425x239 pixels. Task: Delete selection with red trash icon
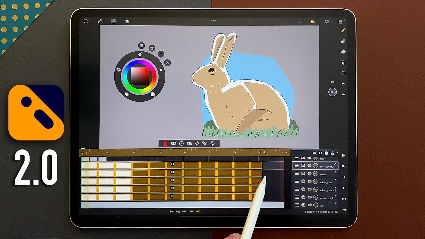click(166, 143)
